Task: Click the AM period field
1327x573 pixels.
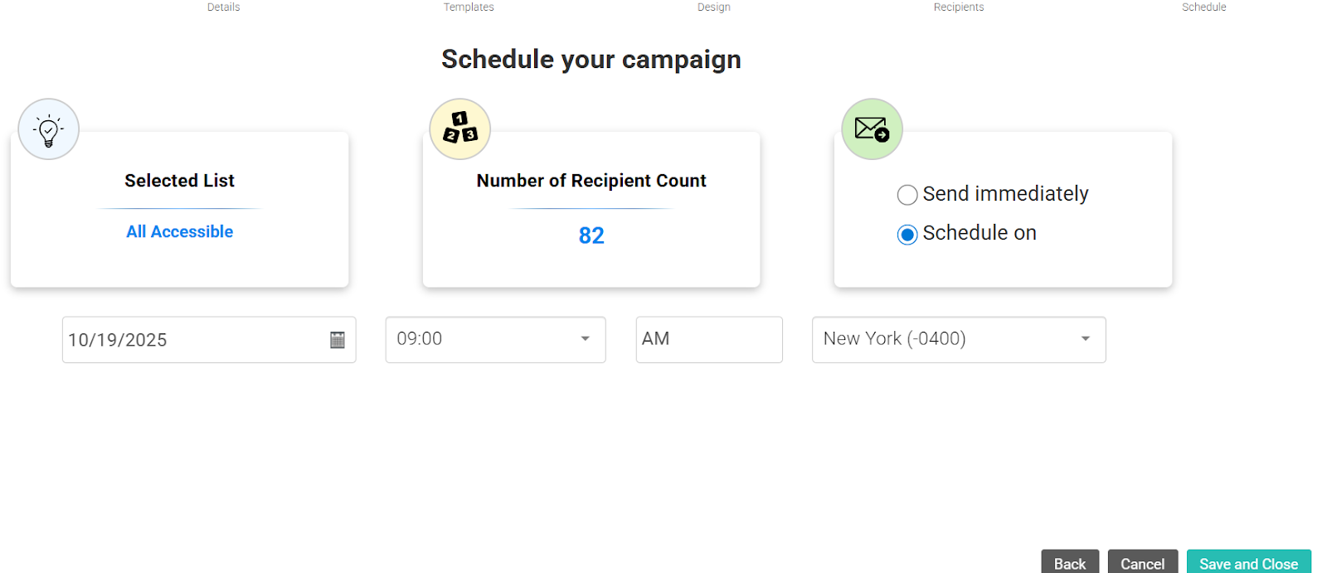Action: [x=708, y=339]
